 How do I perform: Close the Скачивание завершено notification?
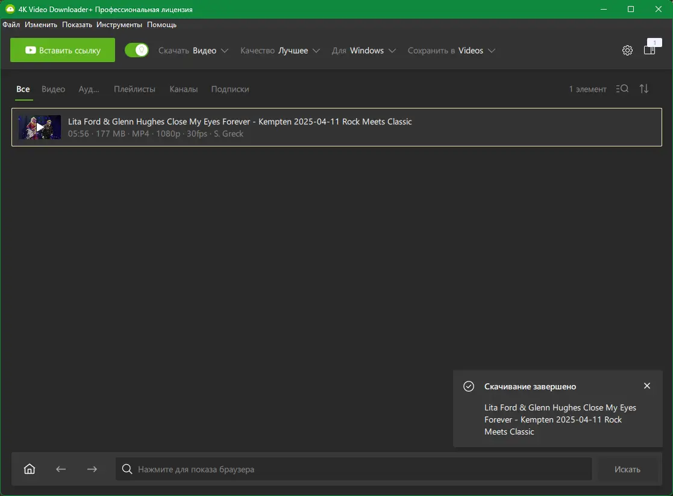point(647,386)
